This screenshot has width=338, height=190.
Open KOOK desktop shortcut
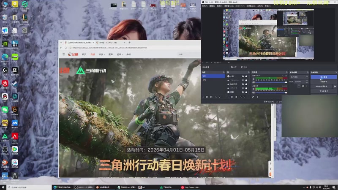pos(15,58)
